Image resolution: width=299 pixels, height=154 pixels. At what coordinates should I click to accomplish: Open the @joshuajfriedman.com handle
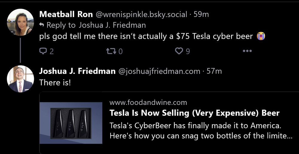(159, 71)
